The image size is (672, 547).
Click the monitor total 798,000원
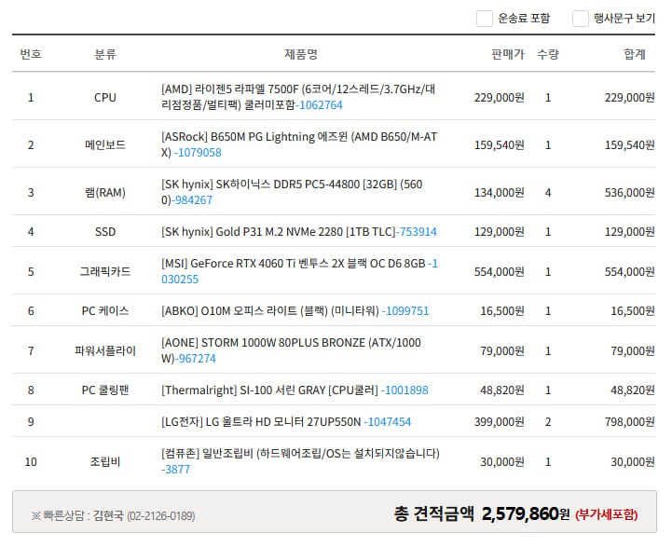[629, 422]
